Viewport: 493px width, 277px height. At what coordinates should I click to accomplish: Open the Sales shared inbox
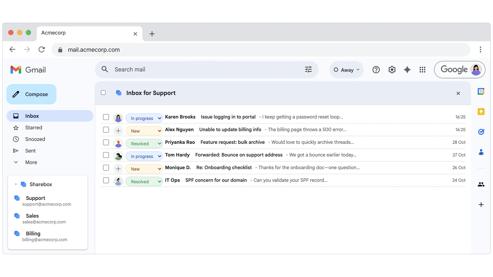click(32, 216)
